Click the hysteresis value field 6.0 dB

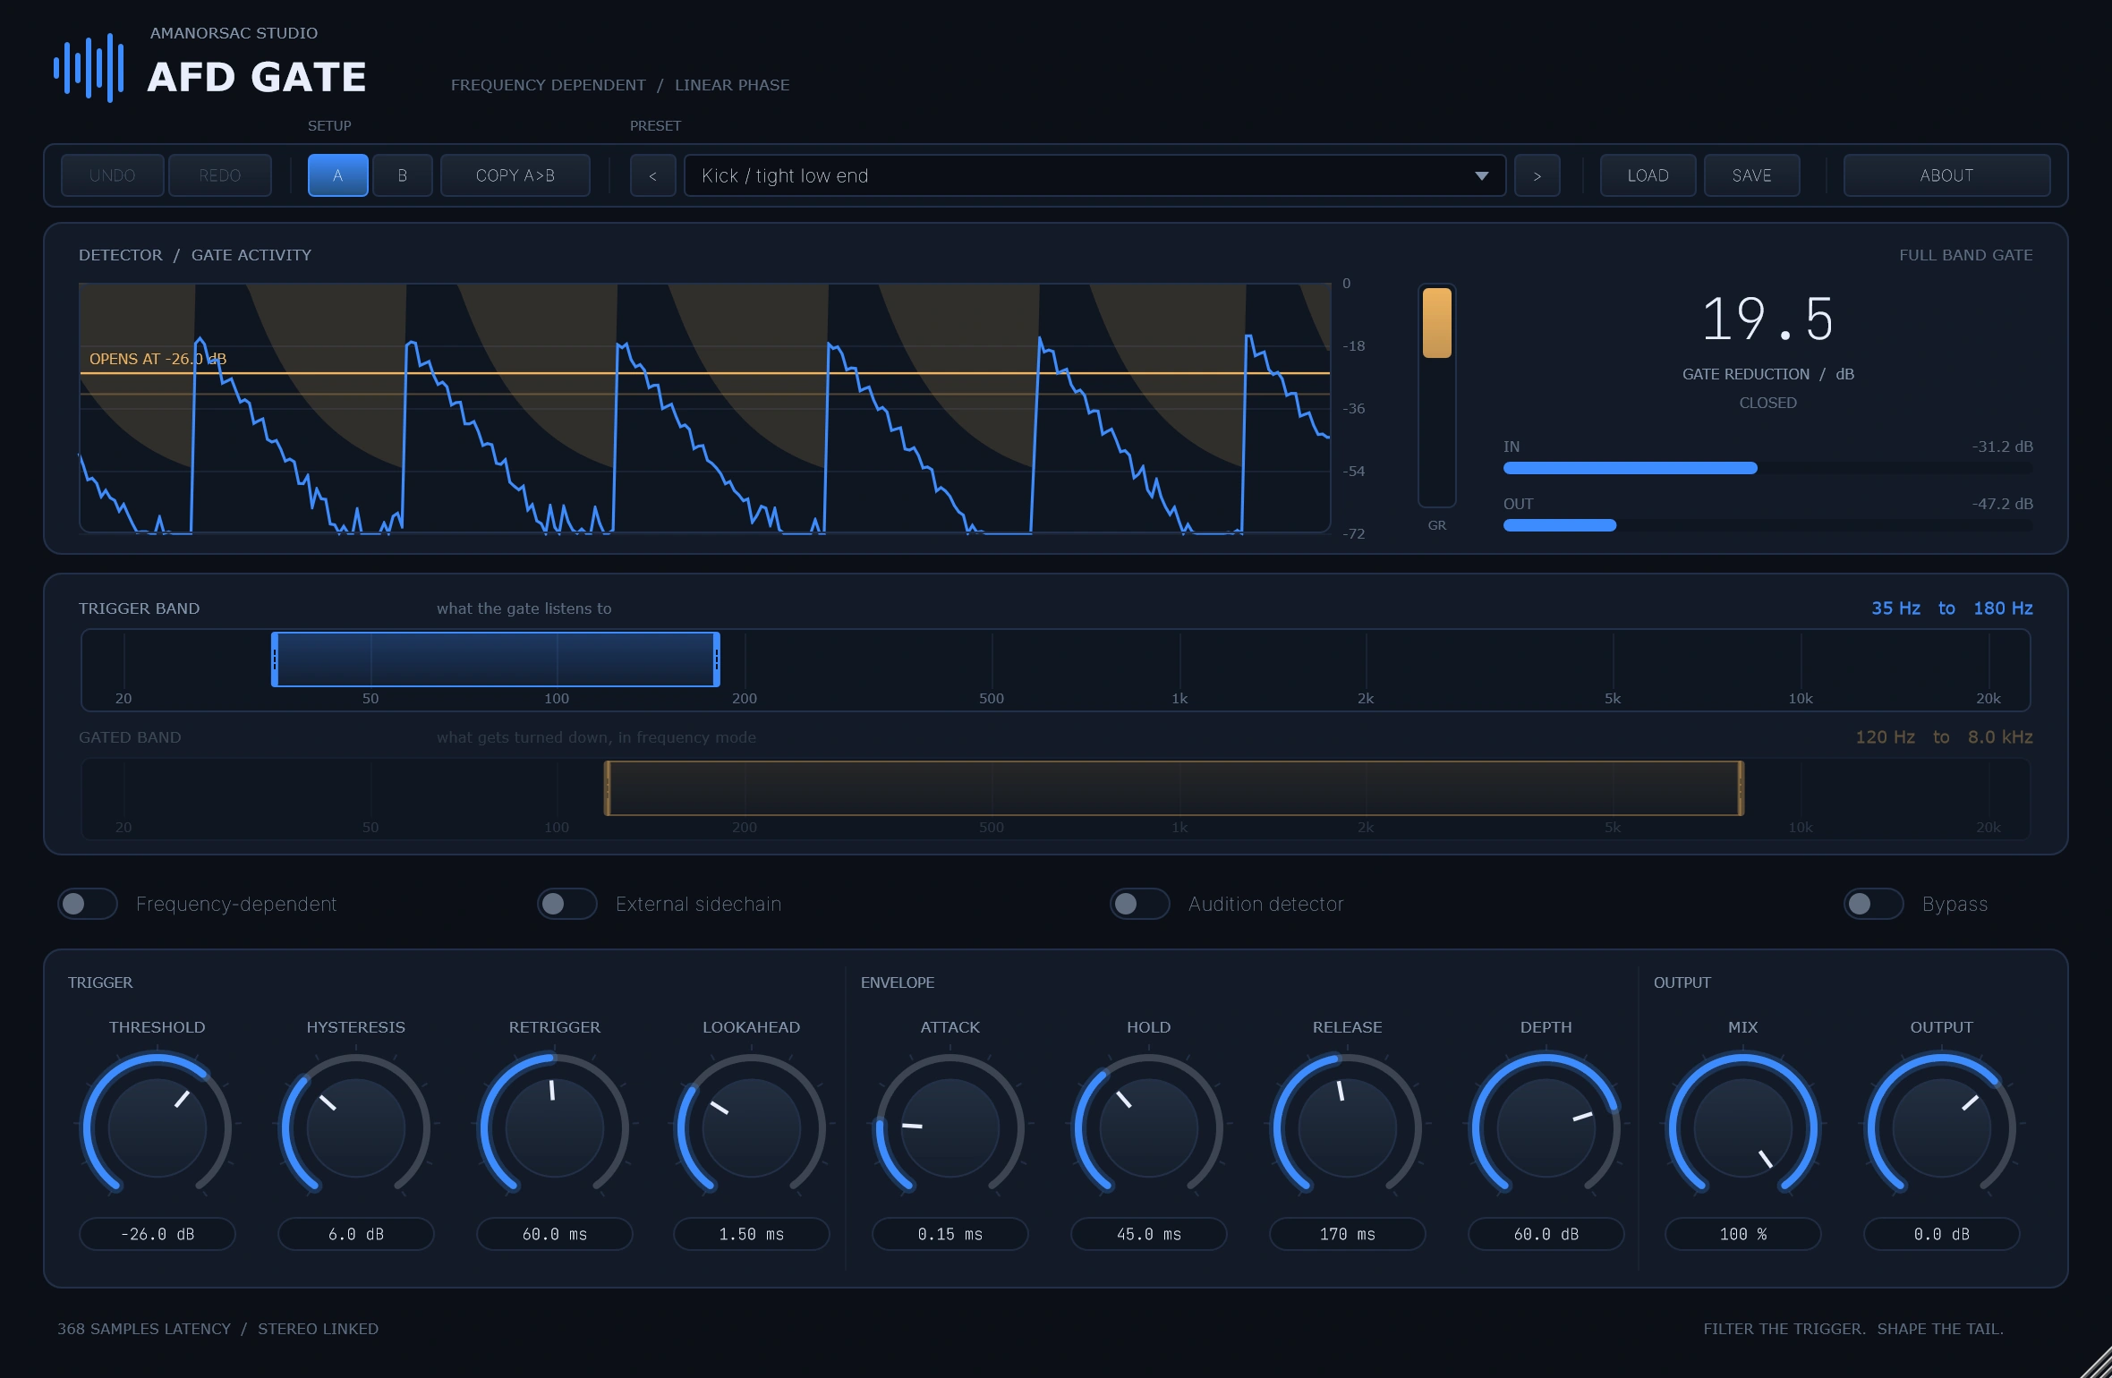point(356,1234)
